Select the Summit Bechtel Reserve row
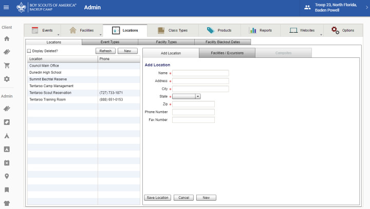Viewport: 370px width, 209px height. click(x=84, y=79)
